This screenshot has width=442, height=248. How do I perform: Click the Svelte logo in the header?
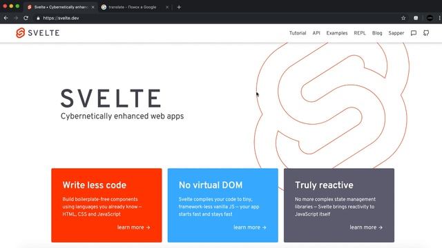point(38,33)
